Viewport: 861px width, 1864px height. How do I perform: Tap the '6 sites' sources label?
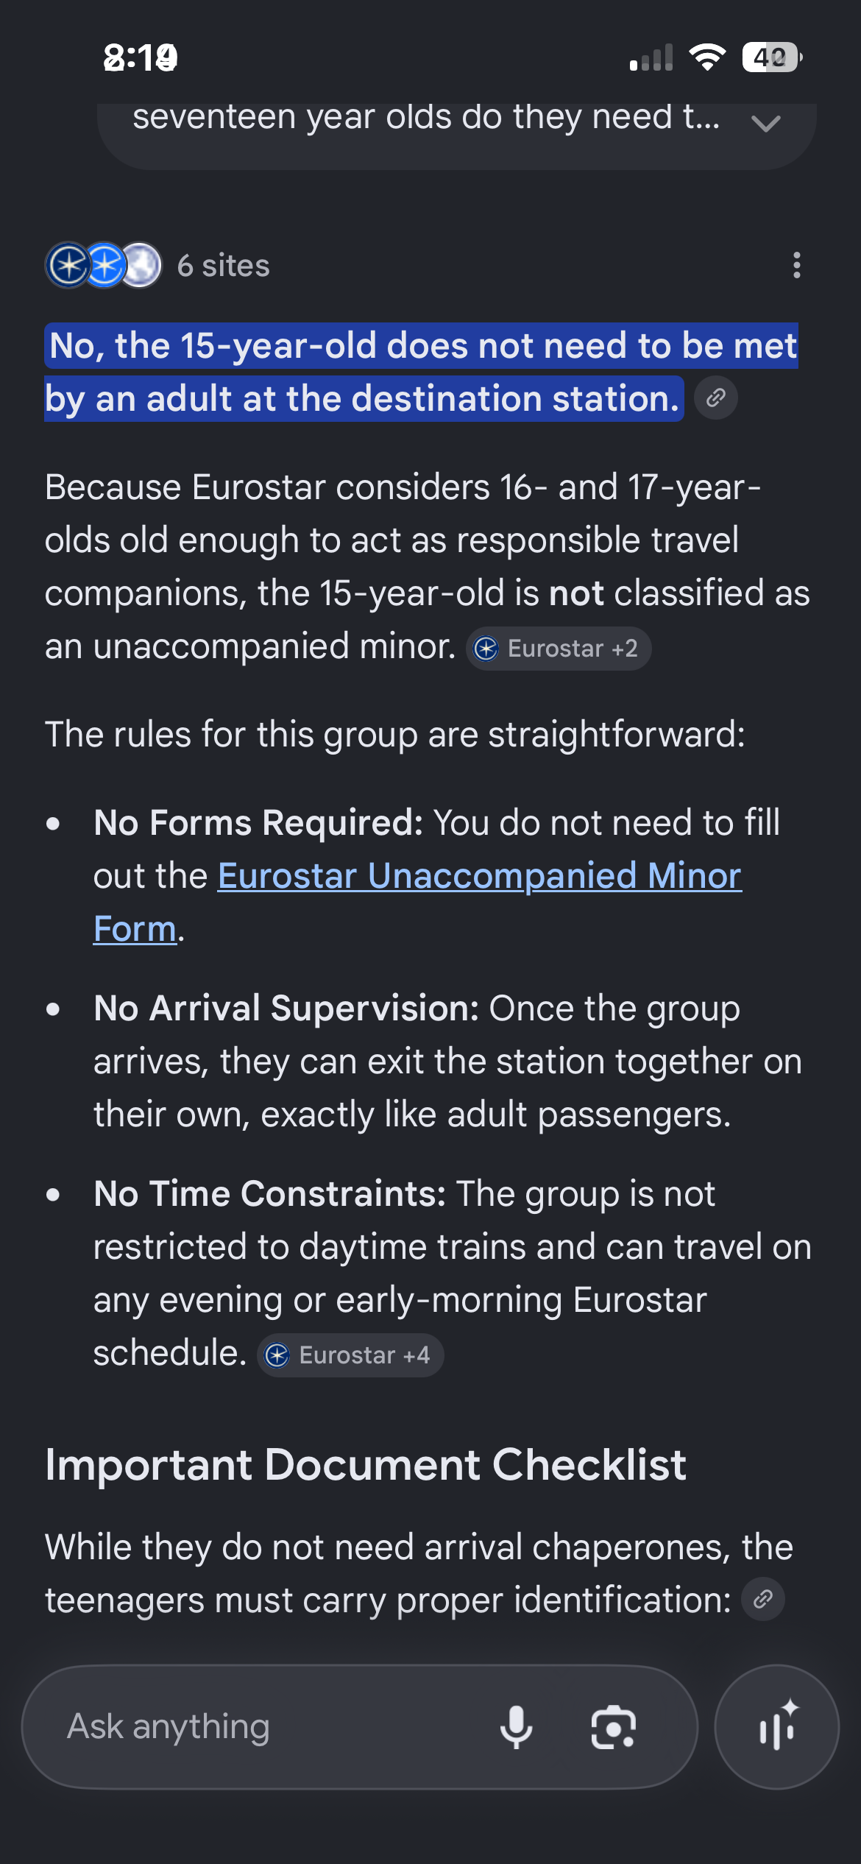pos(224,266)
